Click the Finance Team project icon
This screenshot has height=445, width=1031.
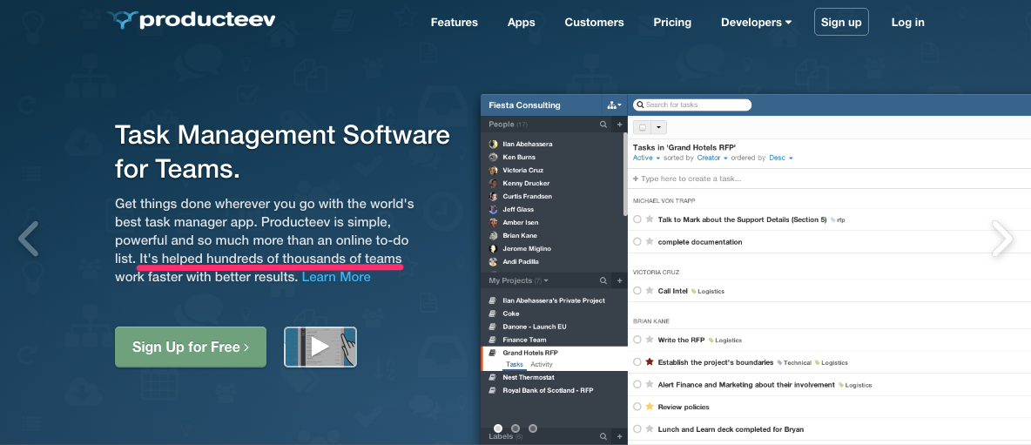tap(492, 340)
